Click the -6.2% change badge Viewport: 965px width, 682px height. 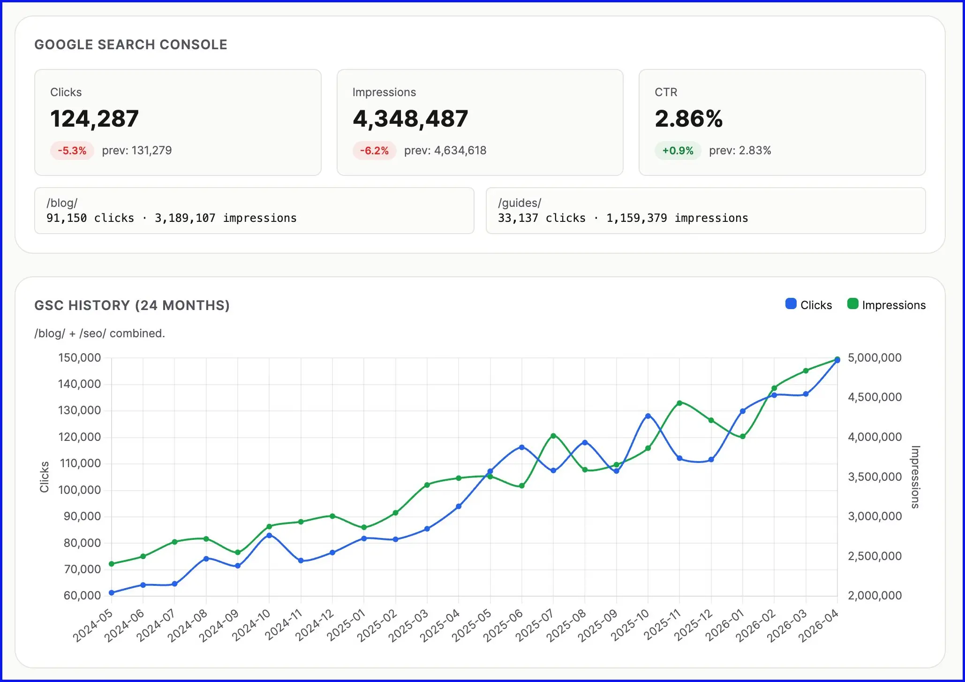[374, 151]
